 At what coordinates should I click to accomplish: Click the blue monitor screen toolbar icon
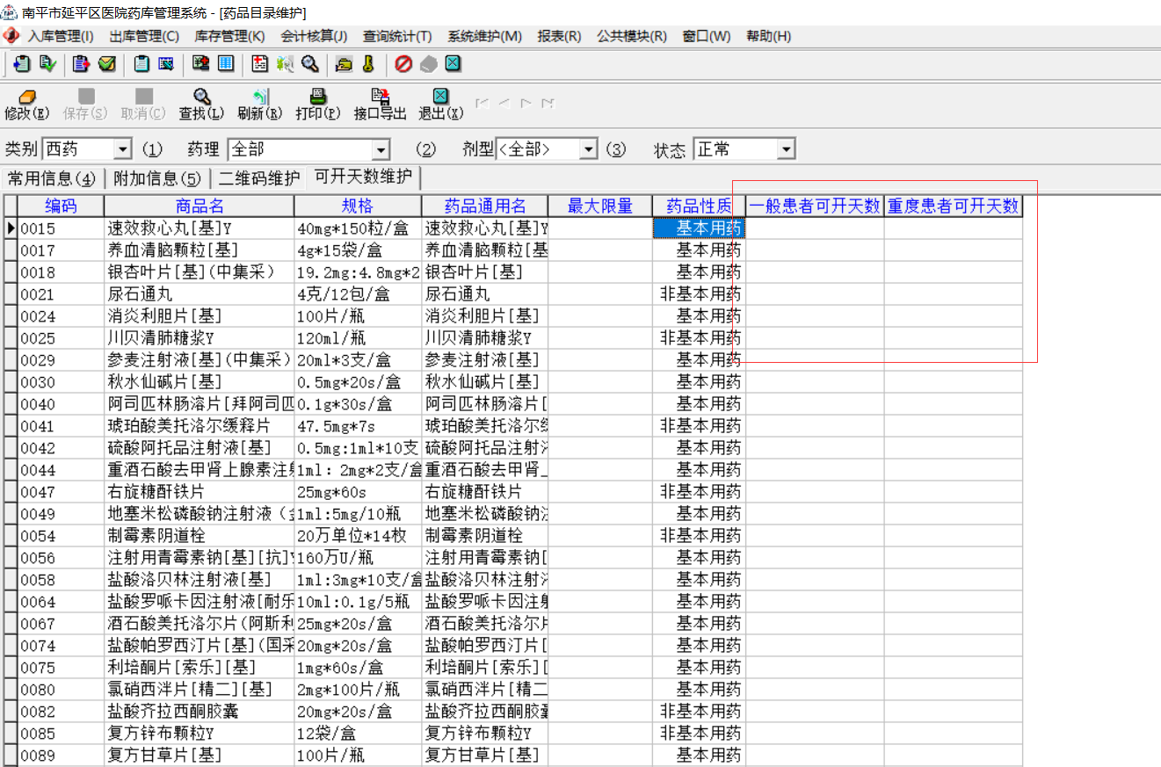tap(166, 64)
